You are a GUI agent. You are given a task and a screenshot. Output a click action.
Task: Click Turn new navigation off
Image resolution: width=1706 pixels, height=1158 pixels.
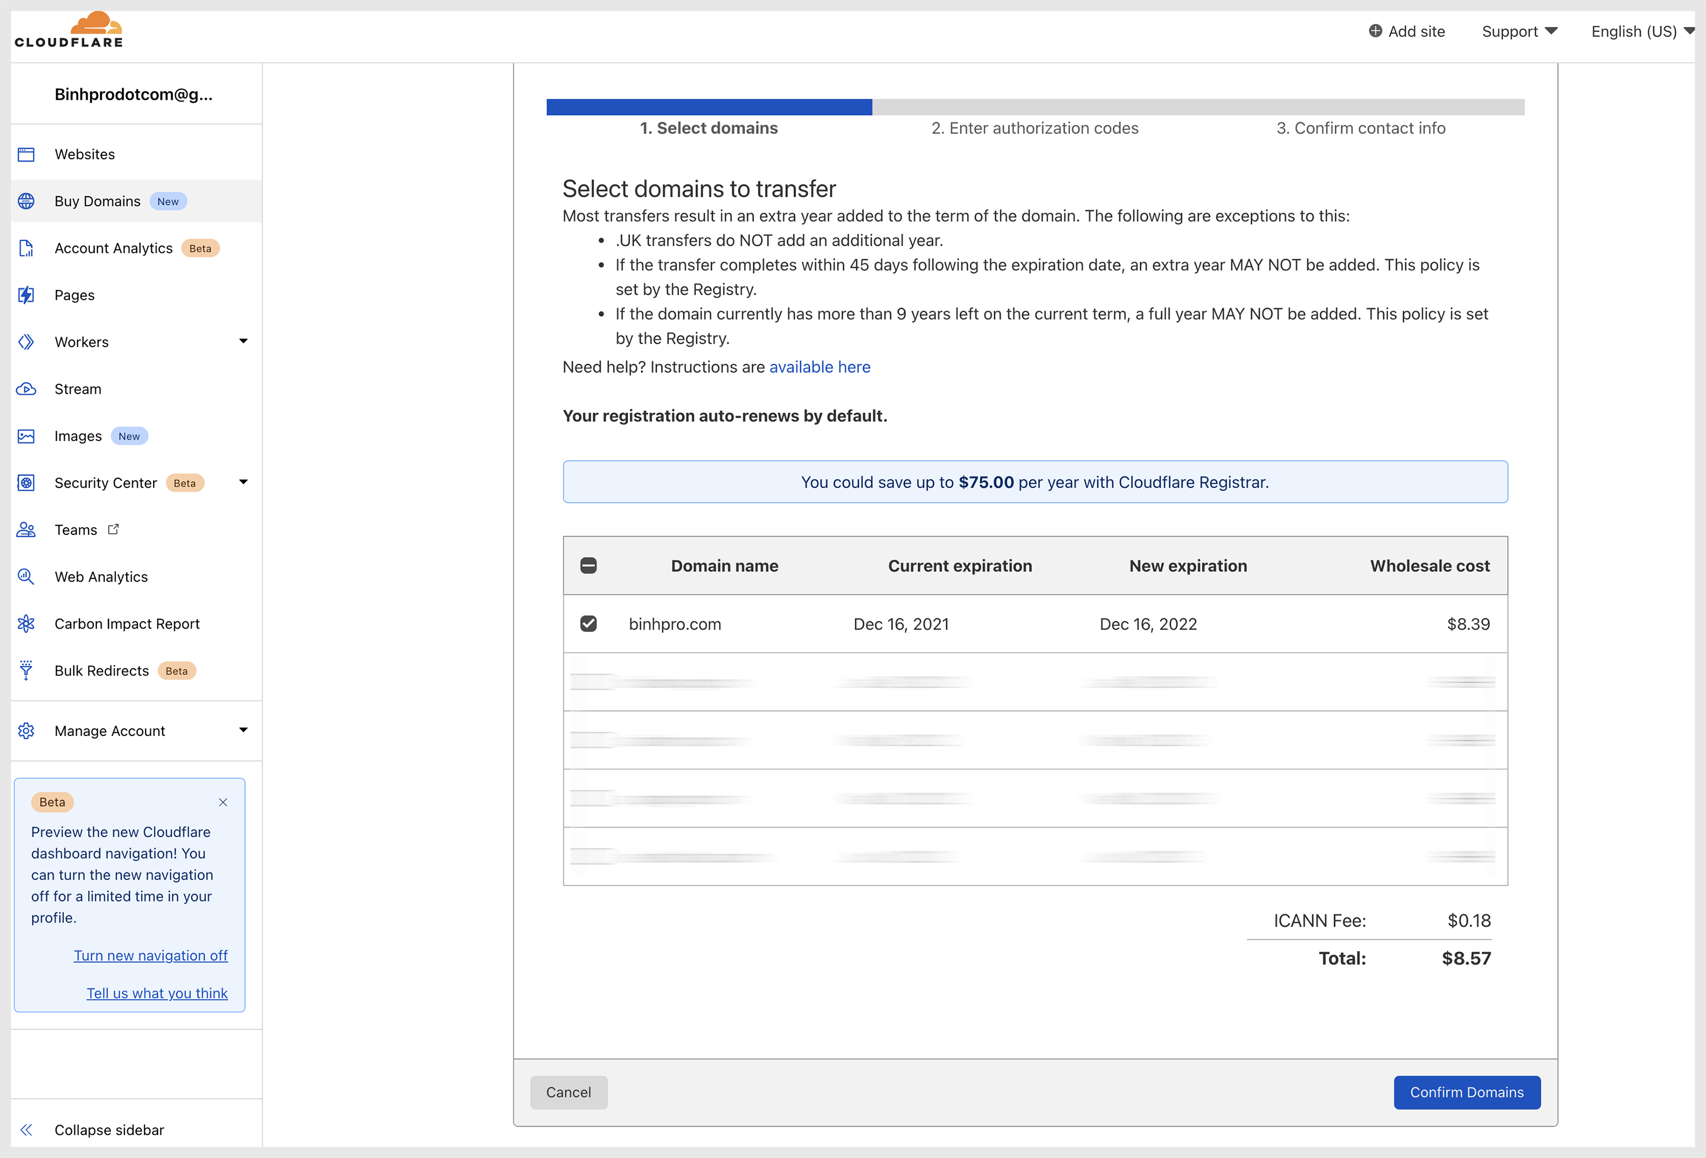(x=150, y=956)
